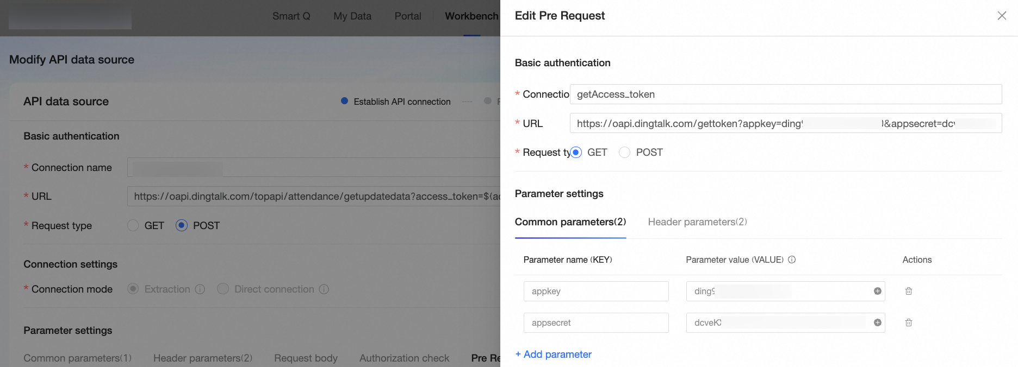Show Direct connection info tooltip
The image size is (1018, 367).
[324, 289]
